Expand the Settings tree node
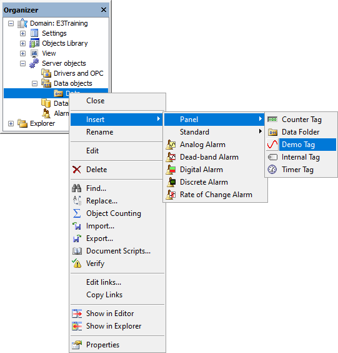This screenshot has width=338, height=353. pos(22,34)
